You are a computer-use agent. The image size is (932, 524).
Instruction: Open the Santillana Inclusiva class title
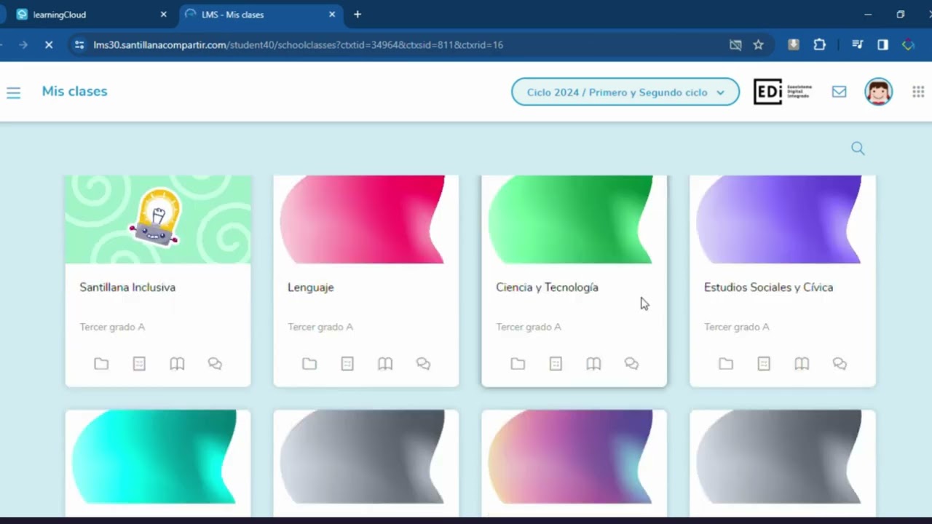click(127, 287)
